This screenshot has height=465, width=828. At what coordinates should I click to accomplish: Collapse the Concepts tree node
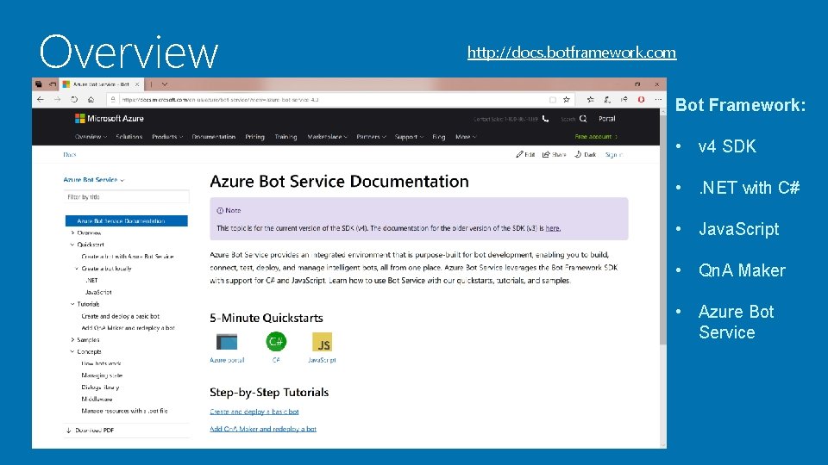pyautogui.click(x=72, y=351)
